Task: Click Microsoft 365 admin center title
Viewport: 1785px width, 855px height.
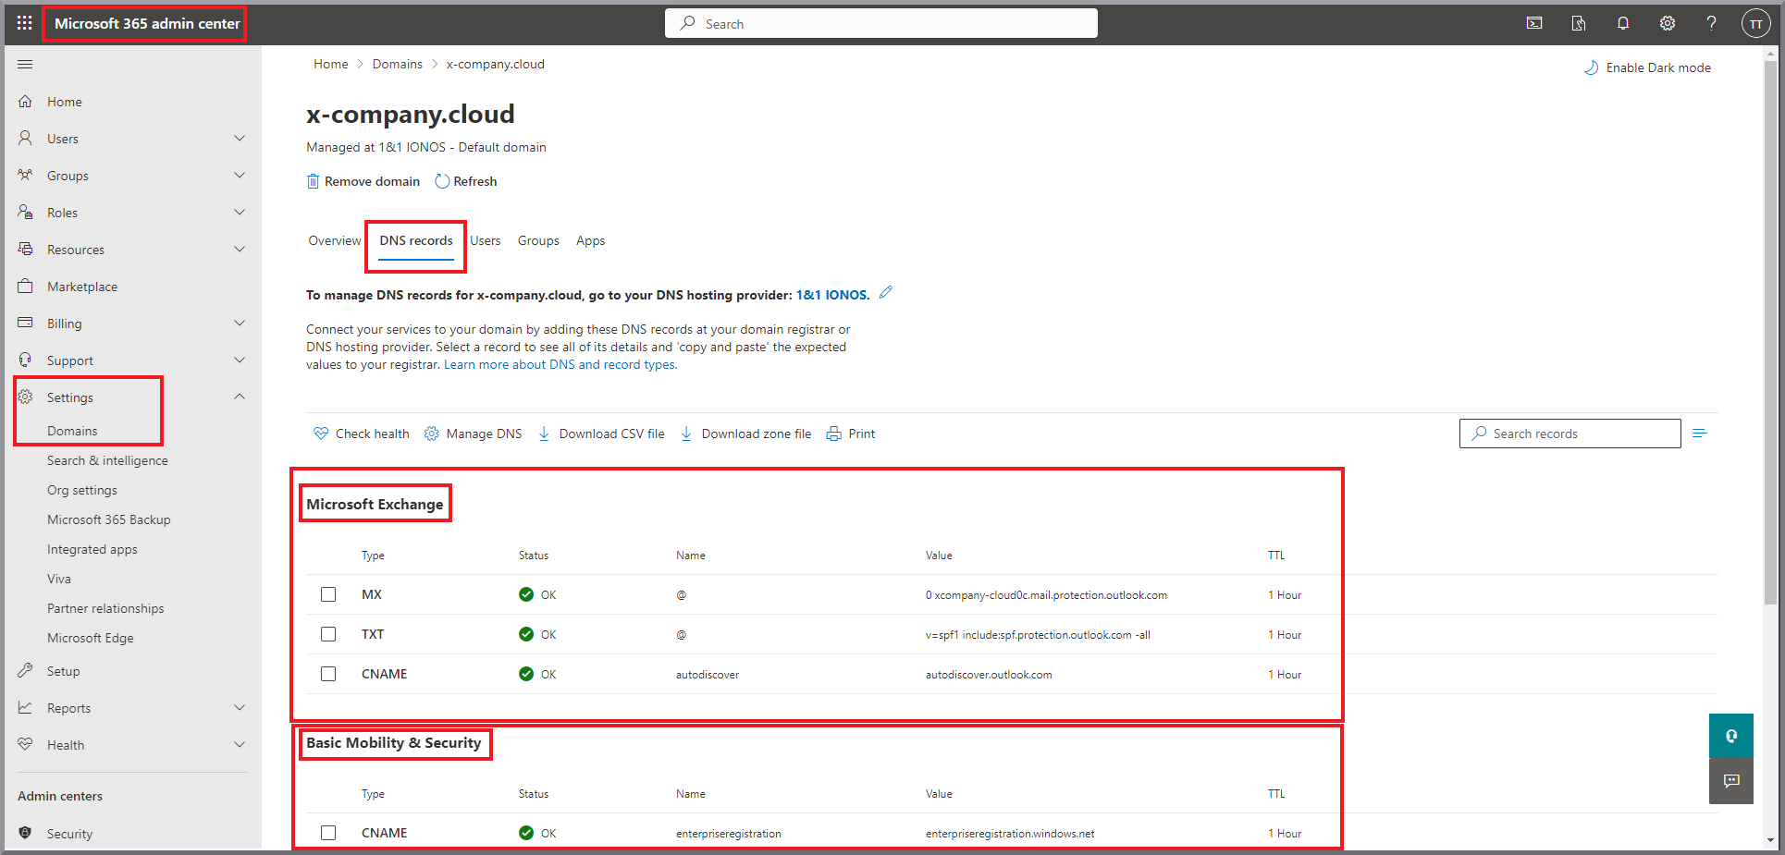Action: point(147,23)
